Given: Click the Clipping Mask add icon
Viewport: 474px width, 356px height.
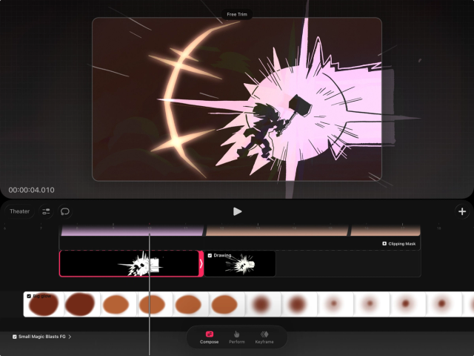Looking at the screenshot, I should 384,244.
